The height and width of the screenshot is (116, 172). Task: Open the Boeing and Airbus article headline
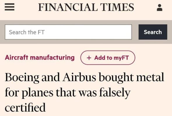[85, 92]
